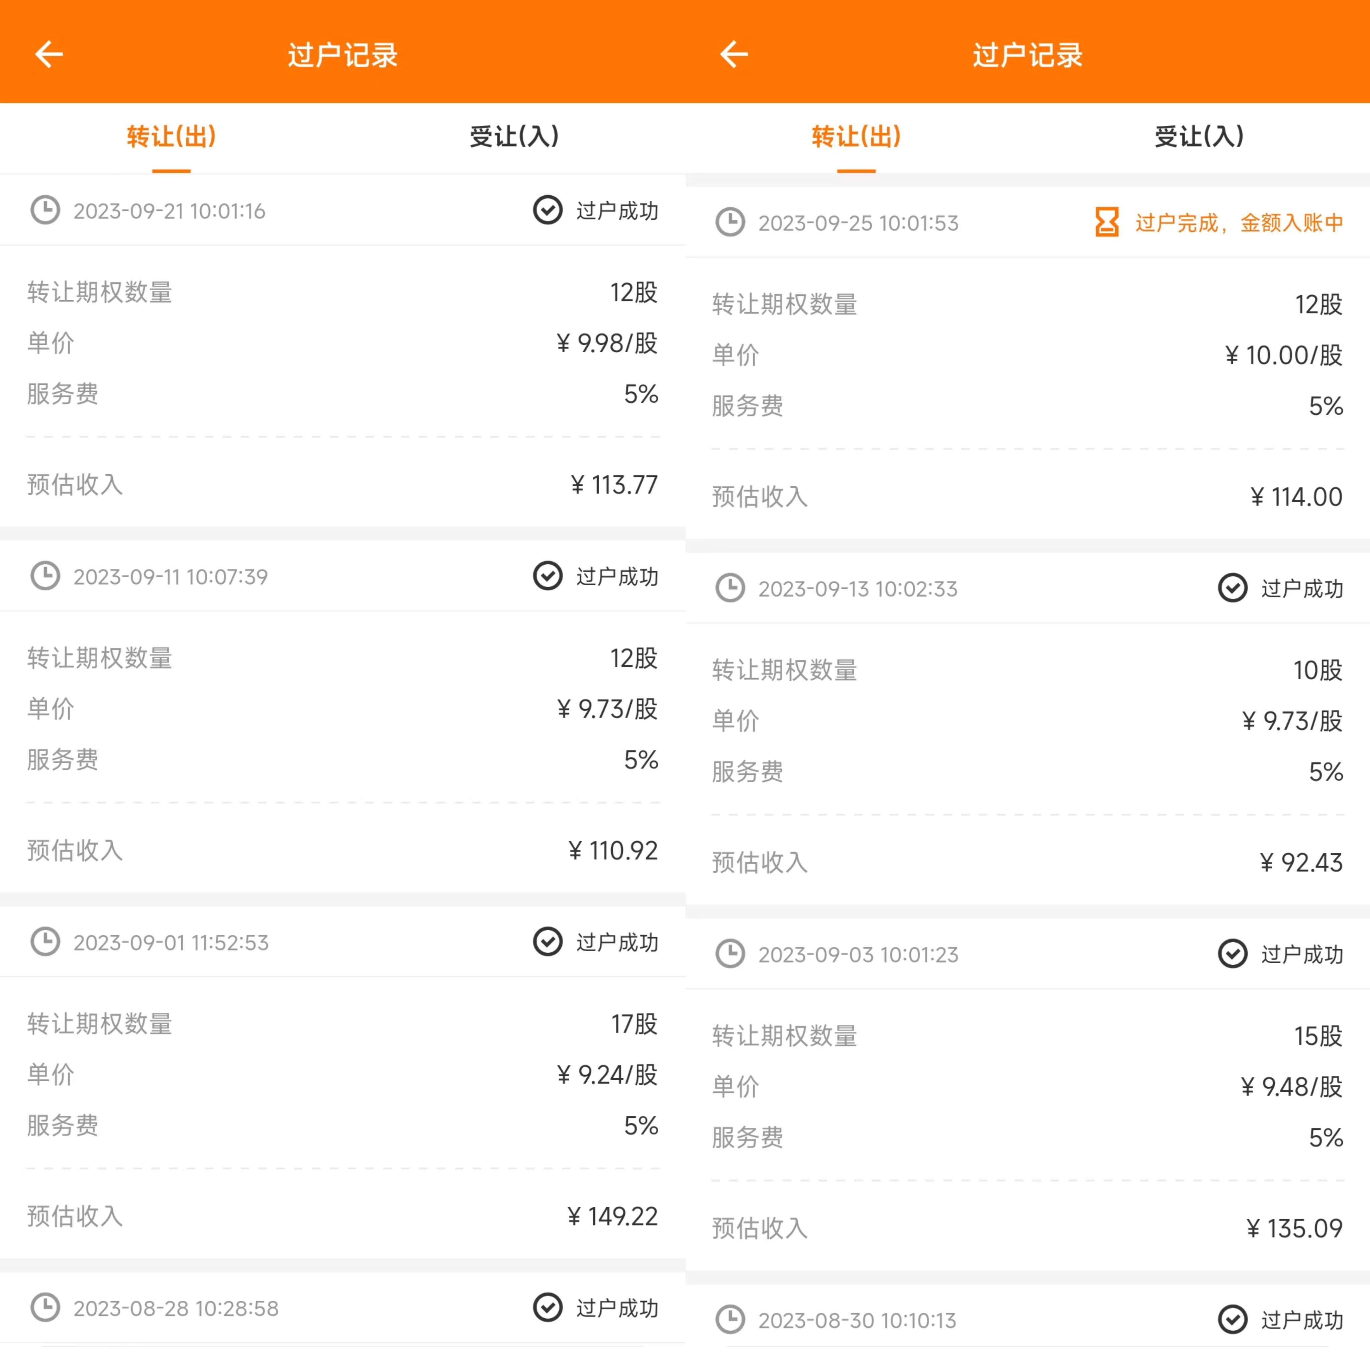
Task: Select the 转让(出) tab in the right panel
Action: pos(857,136)
